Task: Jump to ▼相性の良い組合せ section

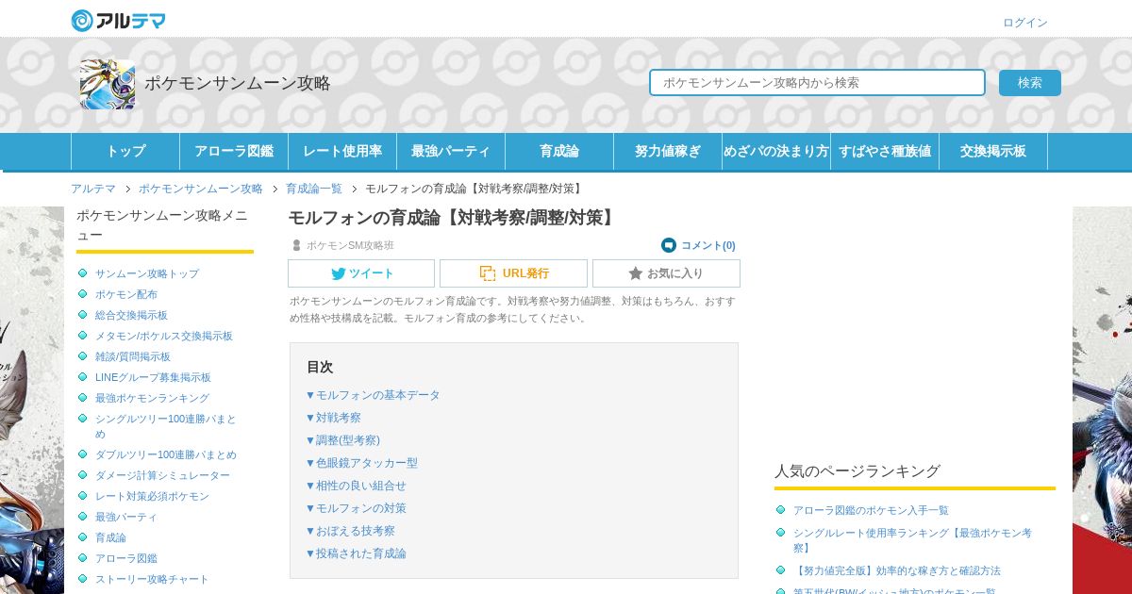Action: (356, 486)
